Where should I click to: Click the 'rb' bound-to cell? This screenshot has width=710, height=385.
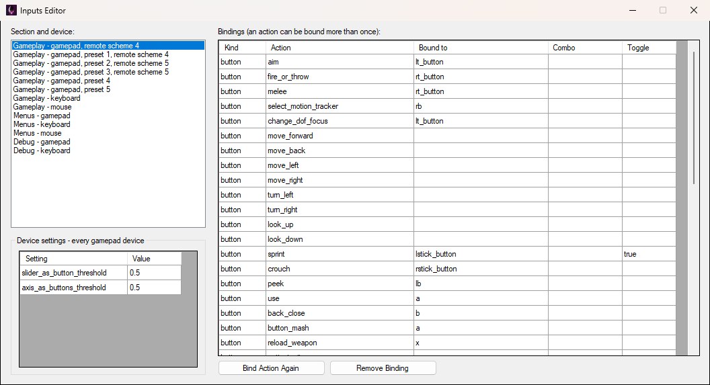click(x=481, y=106)
